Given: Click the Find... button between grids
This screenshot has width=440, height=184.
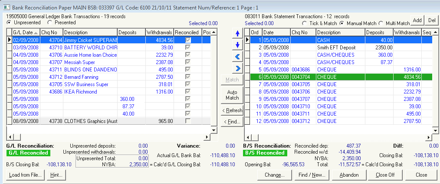Looking at the screenshot, I should 232,122.
